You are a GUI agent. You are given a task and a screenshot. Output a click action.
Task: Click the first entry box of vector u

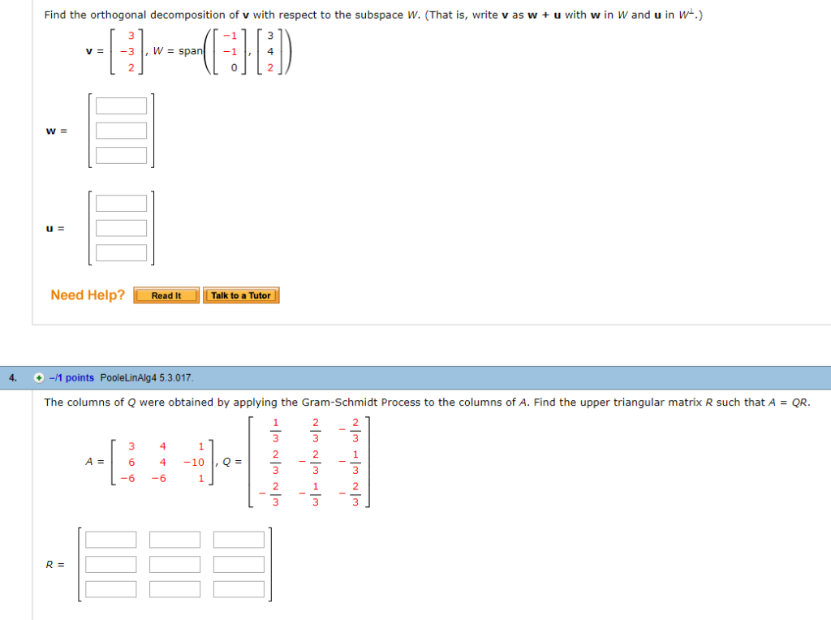121,202
